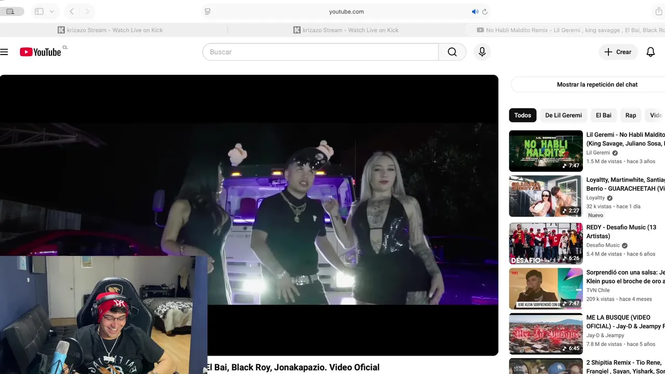Click the TVN Chile channel name
Image resolution: width=665 pixels, height=374 pixels.
click(598, 290)
